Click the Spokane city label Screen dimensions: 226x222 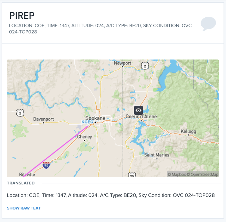(95, 118)
